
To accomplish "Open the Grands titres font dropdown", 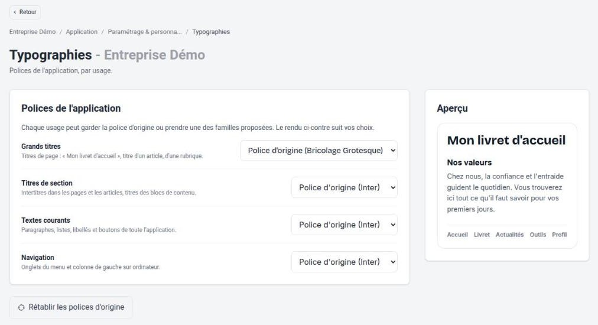I will point(319,151).
